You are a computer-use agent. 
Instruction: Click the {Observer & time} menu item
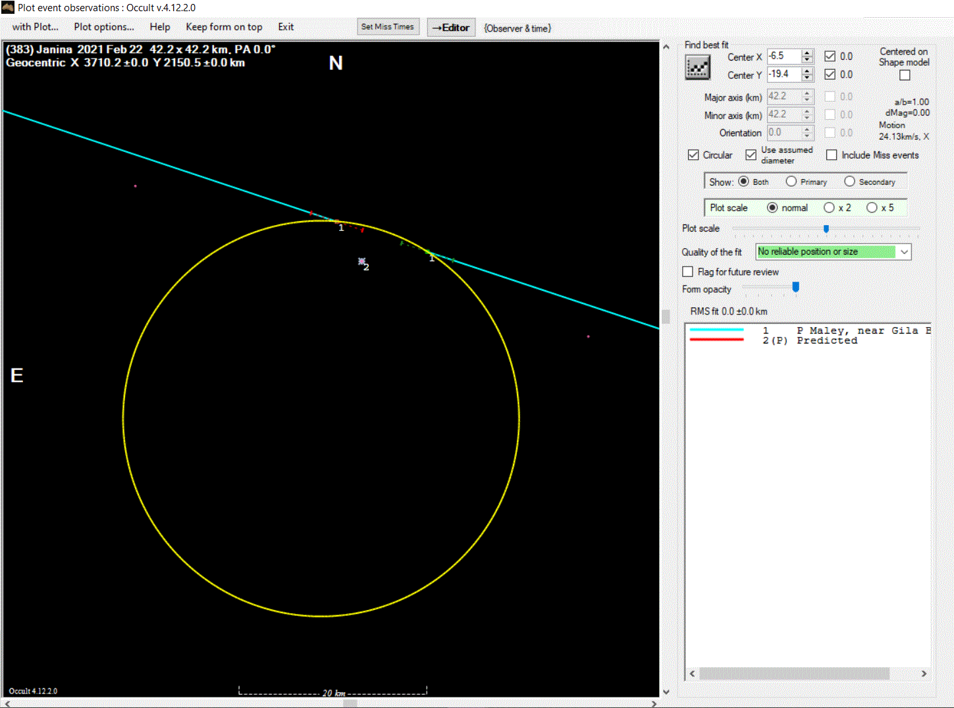point(517,28)
